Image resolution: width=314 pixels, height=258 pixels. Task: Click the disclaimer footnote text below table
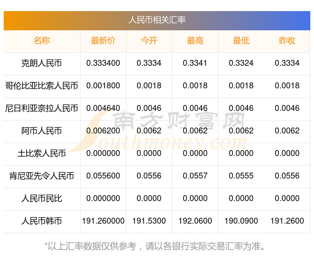tap(154, 246)
